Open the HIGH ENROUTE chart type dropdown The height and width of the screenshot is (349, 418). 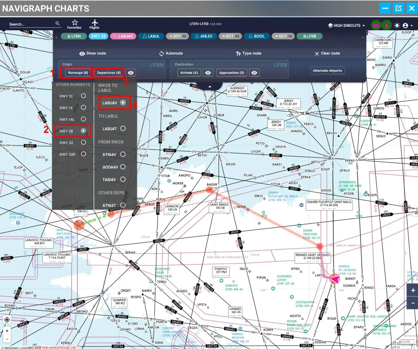[346, 25]
